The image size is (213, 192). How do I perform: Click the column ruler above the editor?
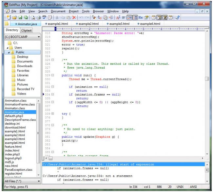[x=130, y=29]
